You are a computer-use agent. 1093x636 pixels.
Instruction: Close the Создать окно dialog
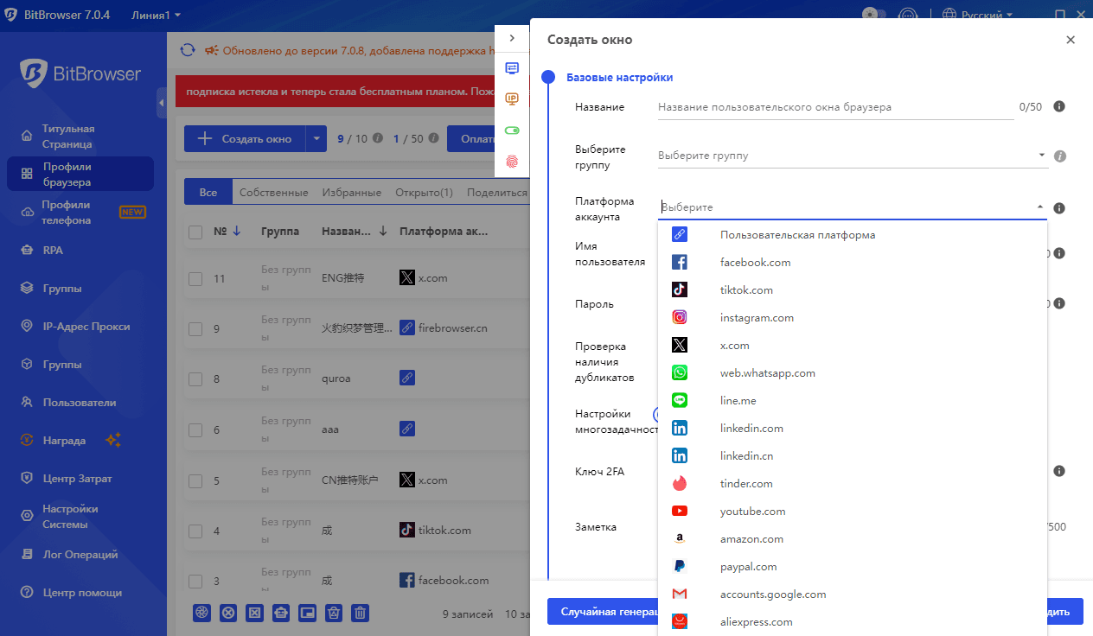(x=1071, y=40)
